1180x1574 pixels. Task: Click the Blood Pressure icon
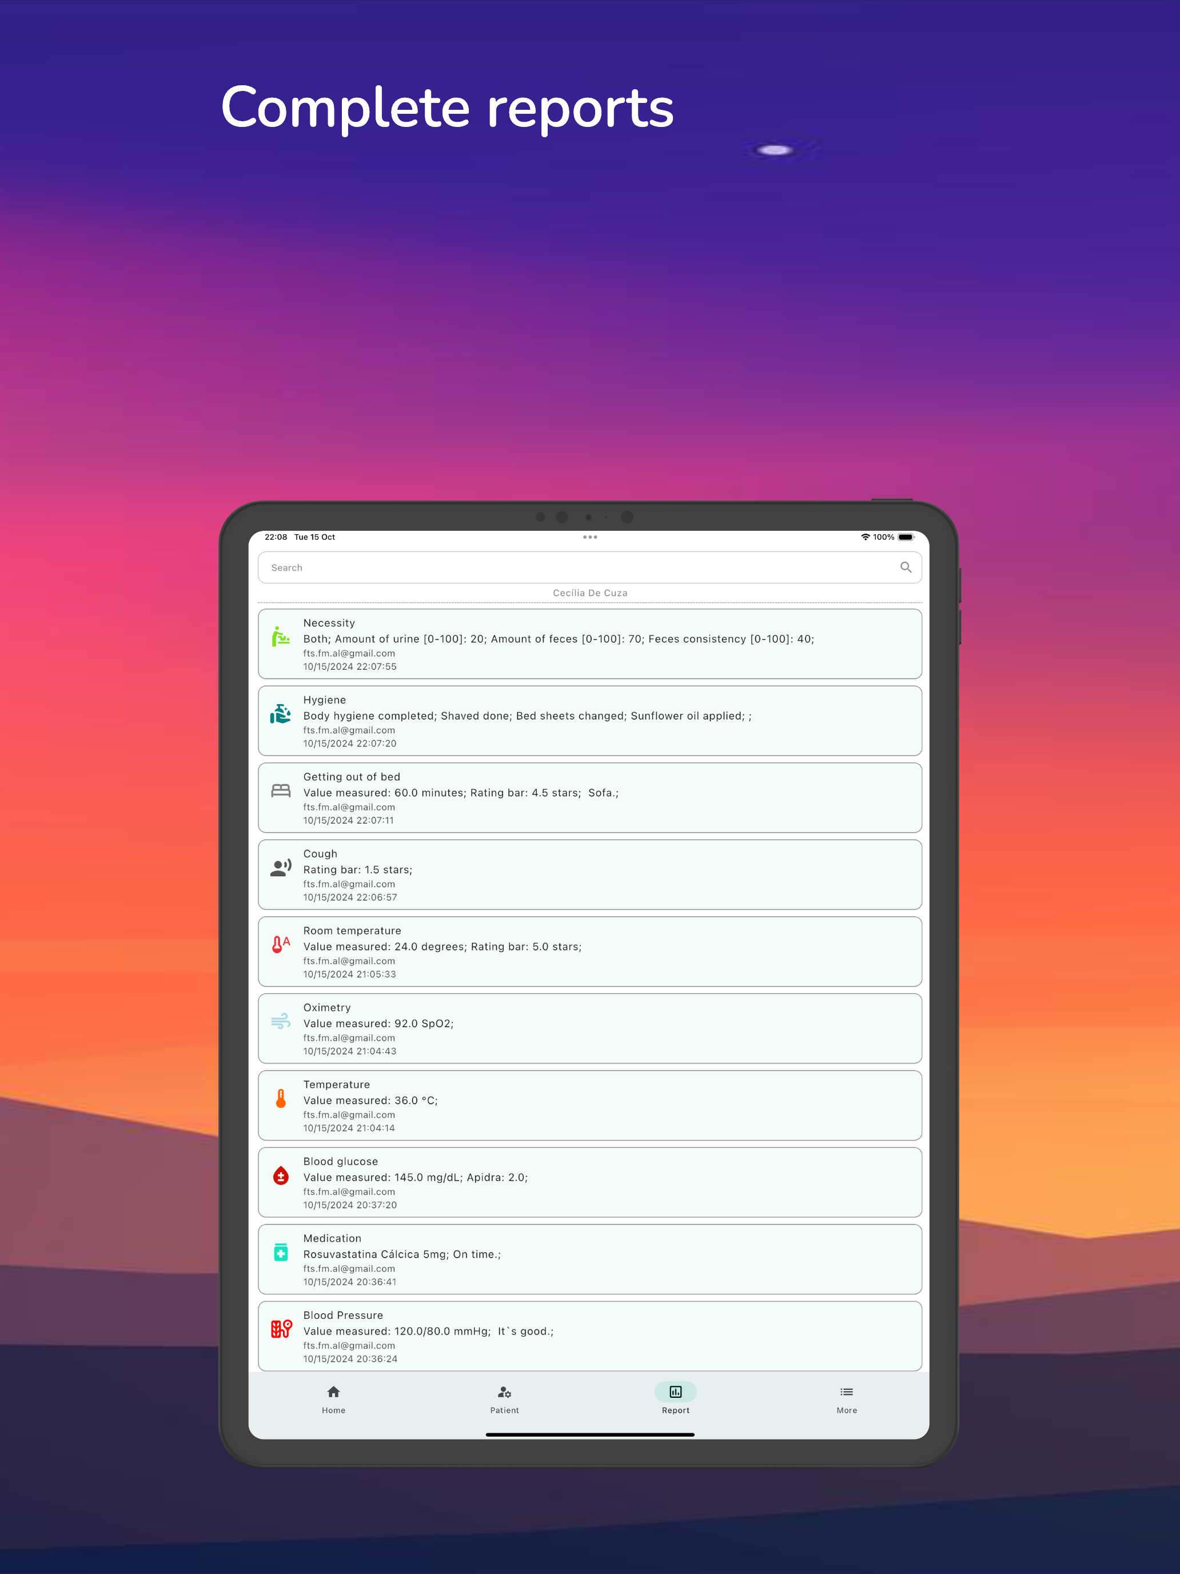point(282,1329)
